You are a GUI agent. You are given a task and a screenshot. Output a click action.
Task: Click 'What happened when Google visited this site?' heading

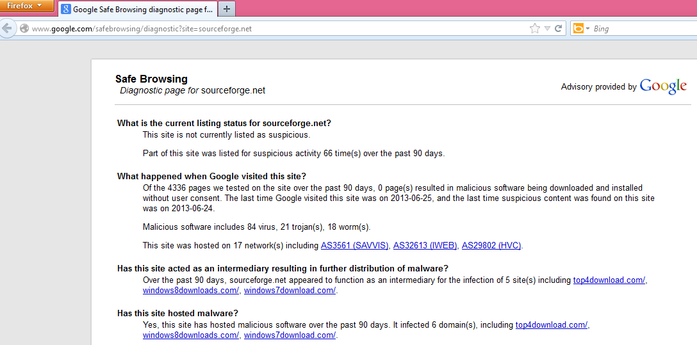click(x=211, y=176)
